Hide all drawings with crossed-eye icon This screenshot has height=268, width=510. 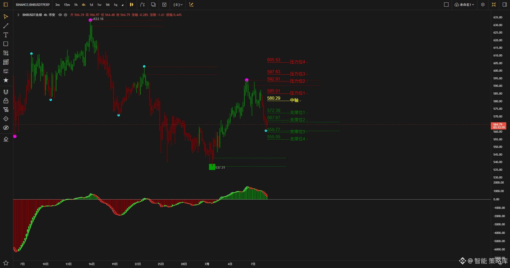pos(6,128)
